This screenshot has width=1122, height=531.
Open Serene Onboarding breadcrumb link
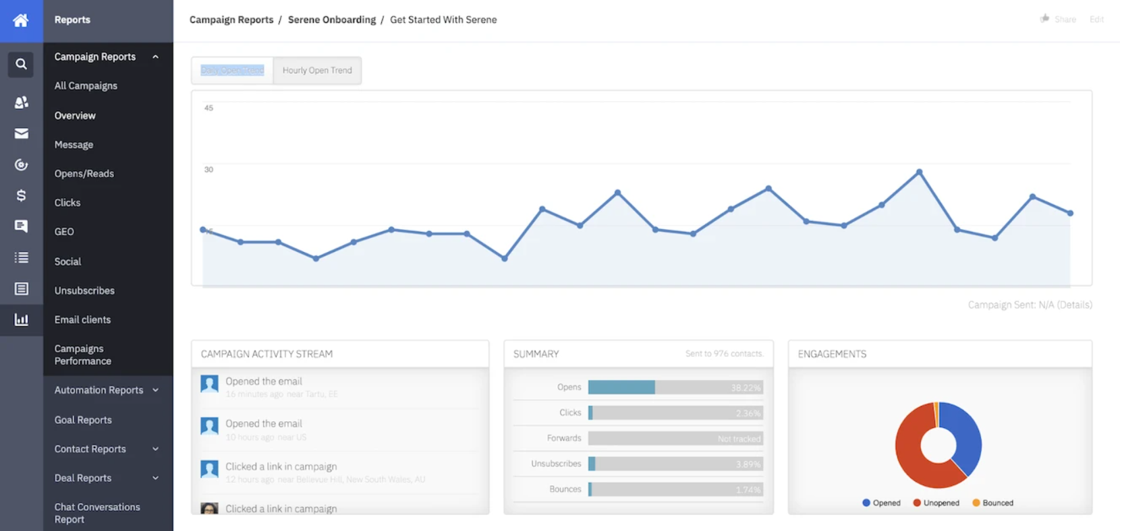pyautogui.click(x=331, y=20)
